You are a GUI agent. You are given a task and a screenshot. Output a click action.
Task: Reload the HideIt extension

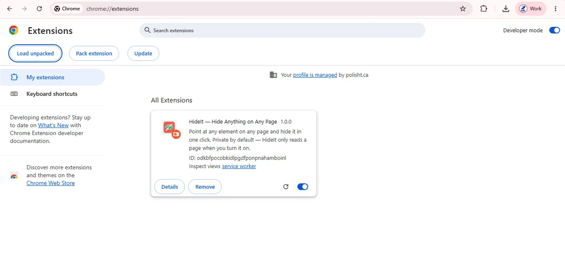click(286, 187)
